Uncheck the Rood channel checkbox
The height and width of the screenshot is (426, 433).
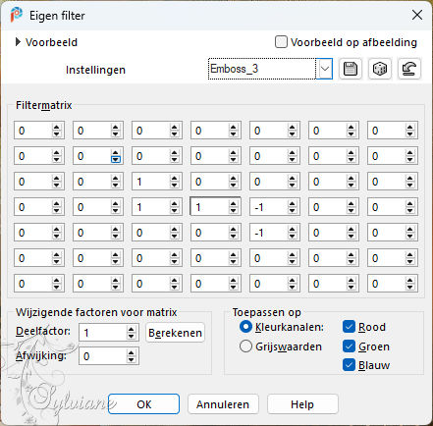[x=349, y=327]
